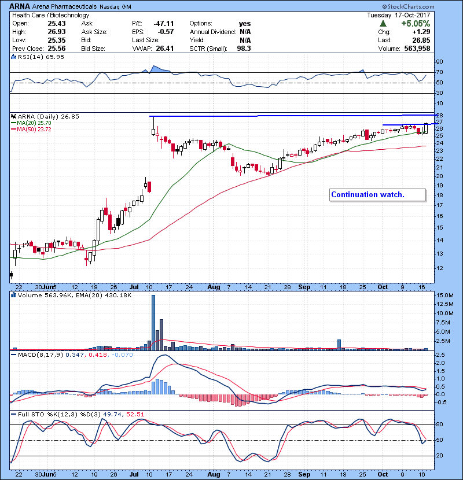
Task: Click the "Volume 563.96K, EMA(20) 430.18K" label
Action: 75,295
